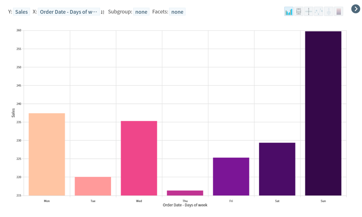Viewport: 362px width, 217px height.
Task: Click the Sales label on the Y axis
Action: tap(13, 112)
